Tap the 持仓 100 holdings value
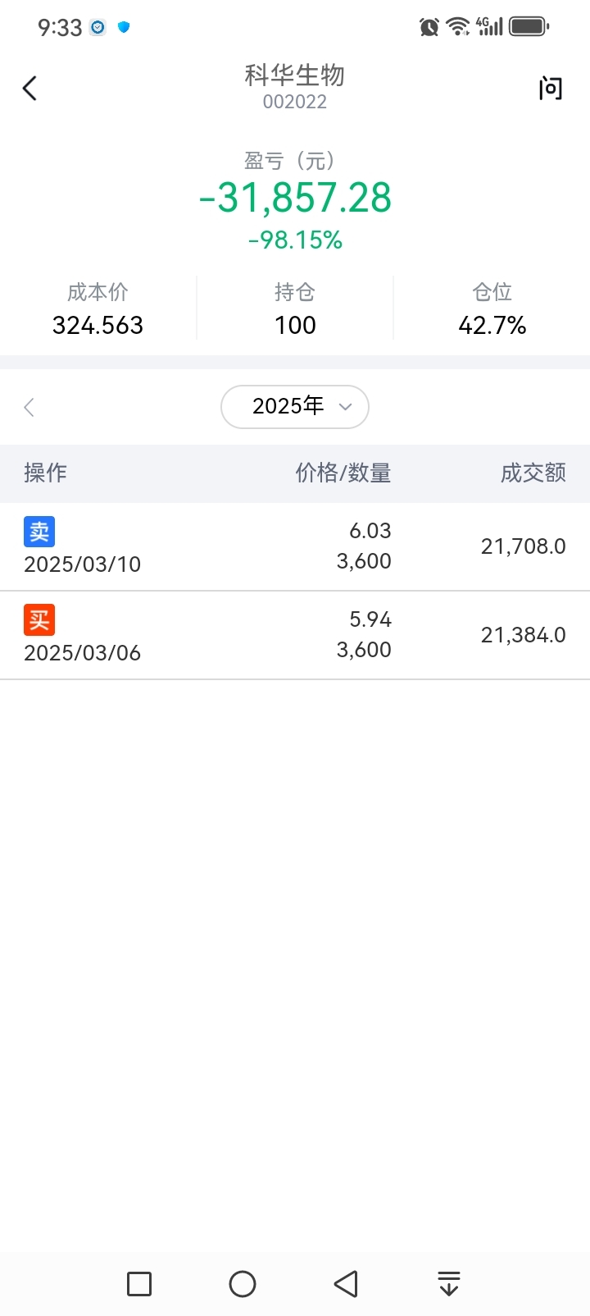Viewport: 590px width, 1316px height. point(295,325)
